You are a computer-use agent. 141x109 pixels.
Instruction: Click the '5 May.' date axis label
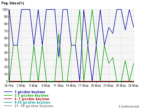tap(34, 86)
